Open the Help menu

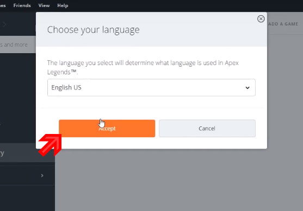click(63, 5)
